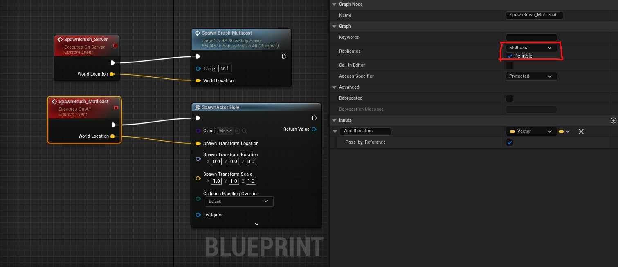Open the Access Specifier Protected dropdown
Screen dimensions: 618x267
531,76
